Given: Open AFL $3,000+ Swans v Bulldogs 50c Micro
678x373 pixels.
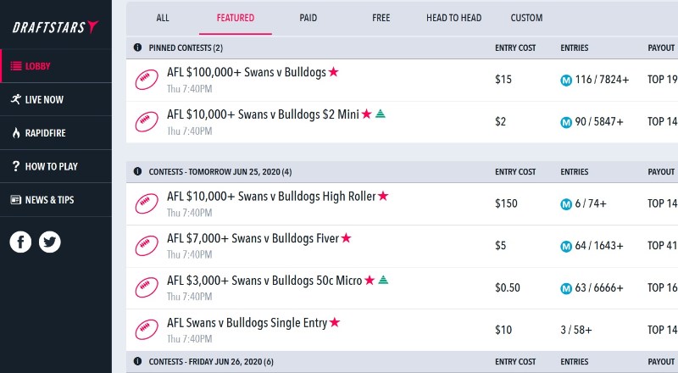Looking at the screenshot, I should [264, 281].
